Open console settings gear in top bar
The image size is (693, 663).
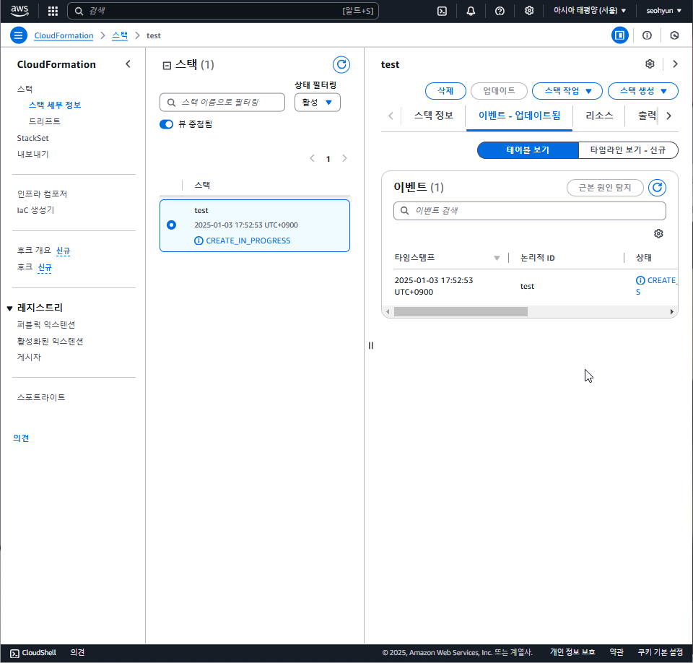529,11
